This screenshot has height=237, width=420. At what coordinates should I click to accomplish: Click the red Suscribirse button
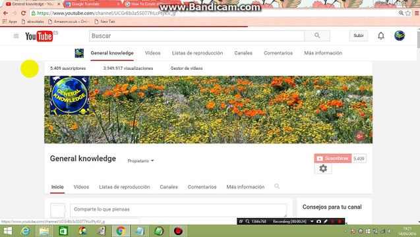(x=333, y=159)
